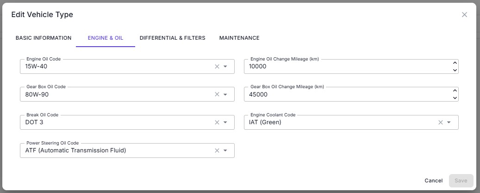Increase Gear Box Oil Change Mileage value
480x193 pixels.
[455, 90]
